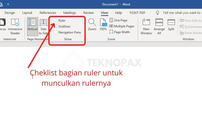Open the Design tab
The height and width of the screenshot is (126, 202).
(10, 13)
